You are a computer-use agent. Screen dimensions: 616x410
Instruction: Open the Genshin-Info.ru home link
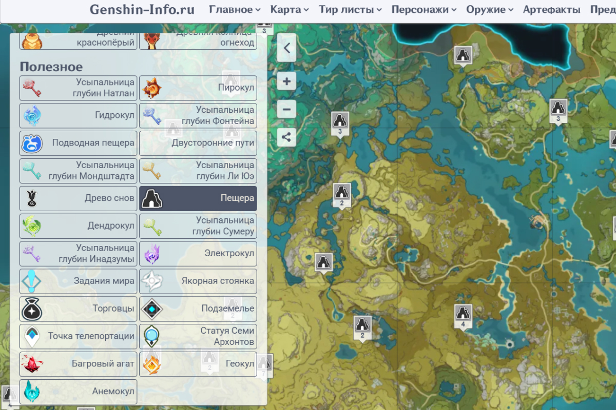(142, 10)
